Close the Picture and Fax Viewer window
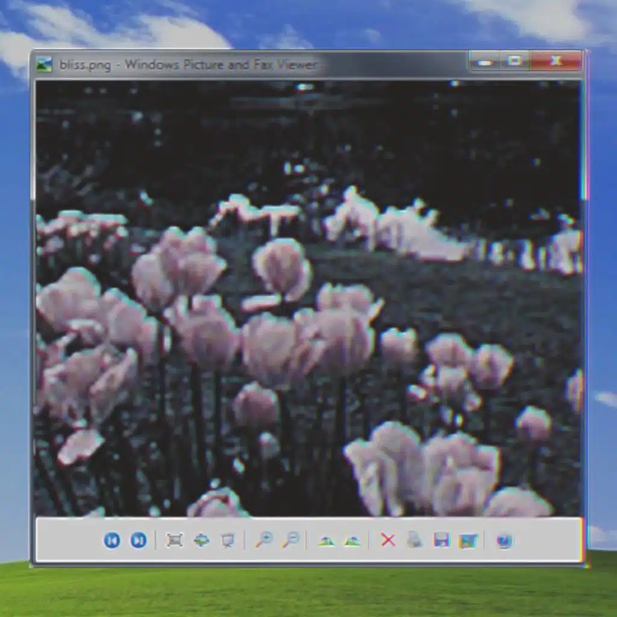This screenshot has height=617, width=617. pos(556,61)
